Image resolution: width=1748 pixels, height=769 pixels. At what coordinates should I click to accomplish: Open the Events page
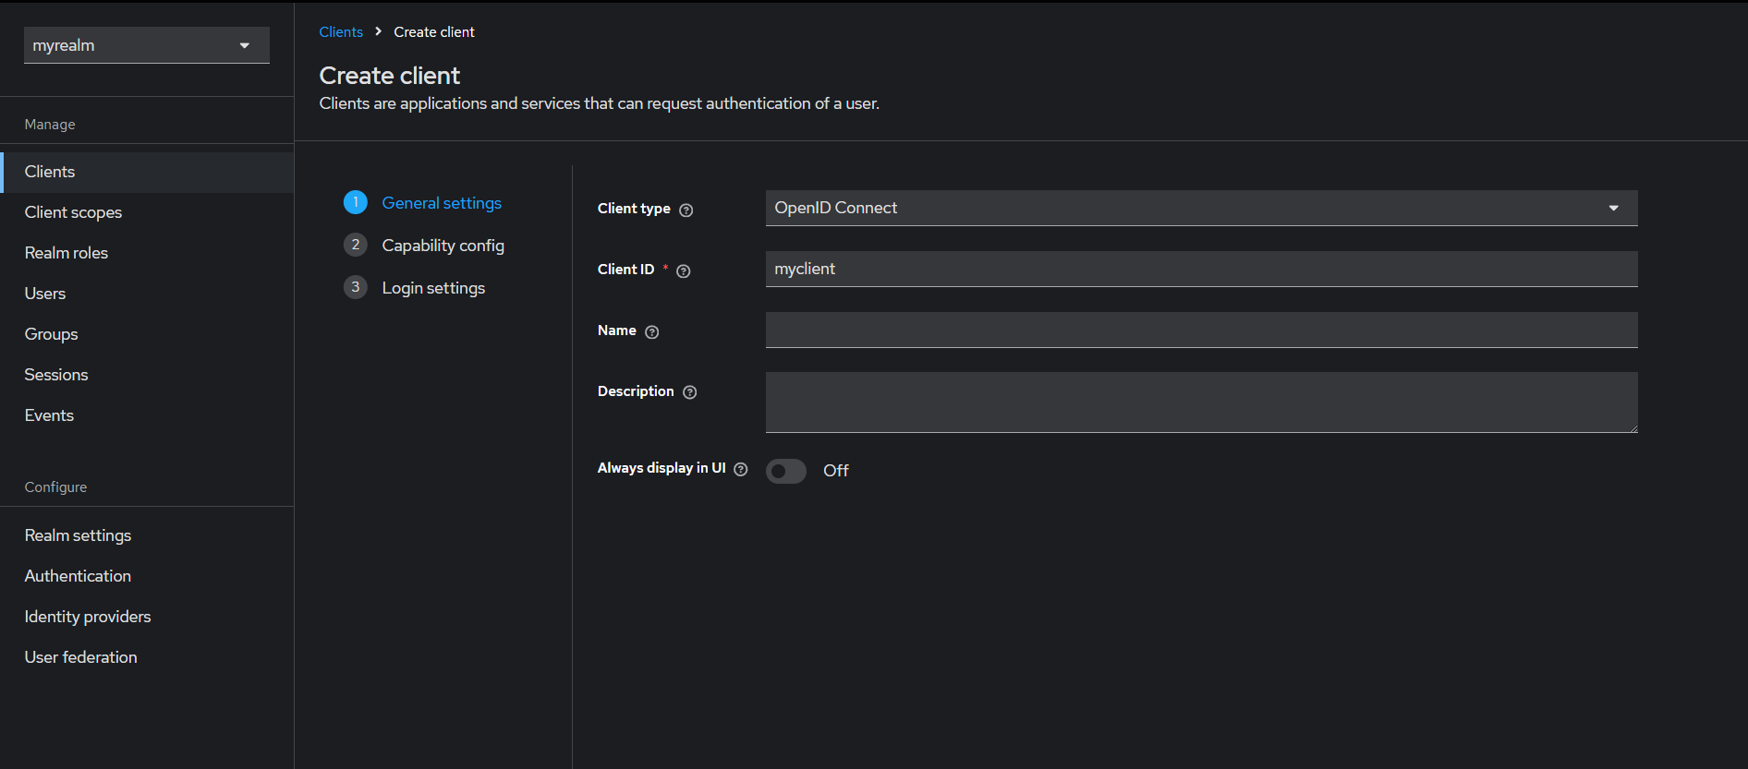point(147,415)
